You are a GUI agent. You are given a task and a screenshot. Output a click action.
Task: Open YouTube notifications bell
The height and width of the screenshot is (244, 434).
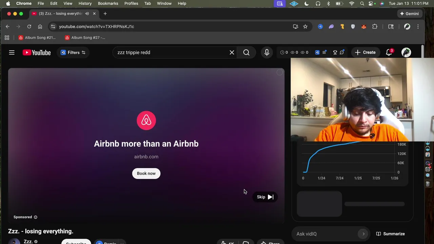[389, 53]
